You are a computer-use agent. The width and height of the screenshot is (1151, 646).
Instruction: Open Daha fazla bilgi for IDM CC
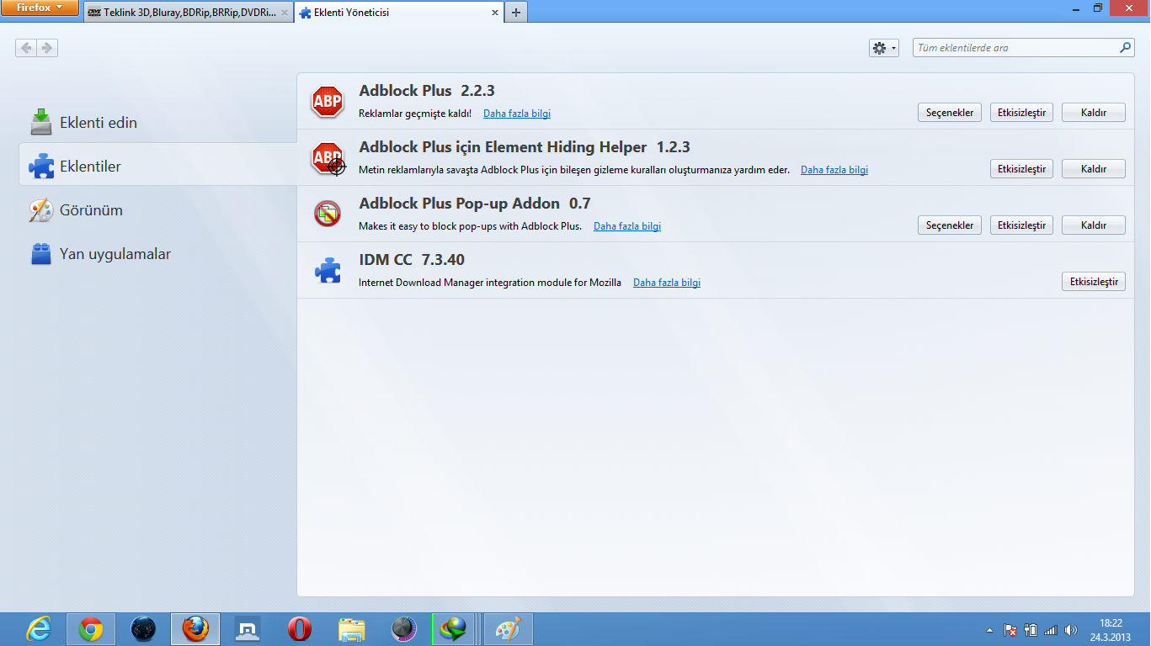(x=667, y=283)
